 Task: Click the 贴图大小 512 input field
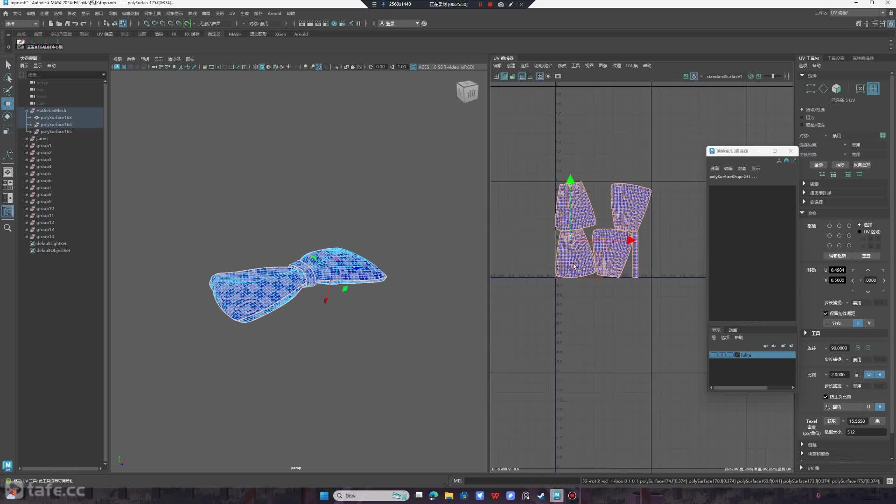tap(866, 432)
